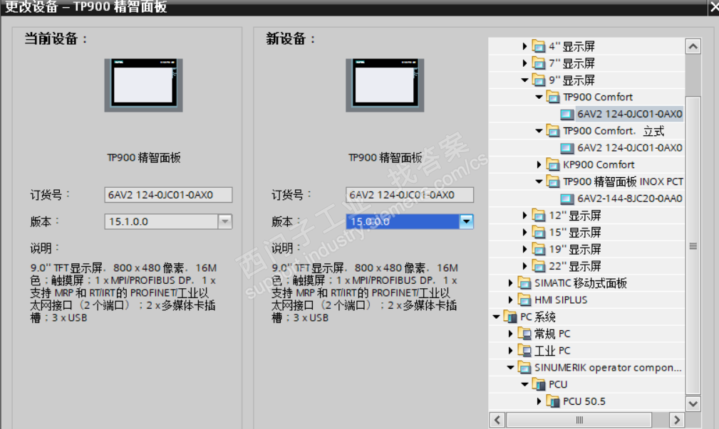Click the SINUMERIK operator components folder icon
The image size is (719, 429).
point(524,368)
